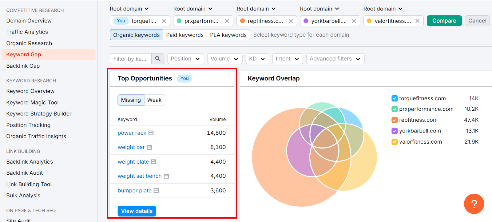Uncheck repfitness.com in overlap legend
The image size is (492, 222).
tap(395, 120)
